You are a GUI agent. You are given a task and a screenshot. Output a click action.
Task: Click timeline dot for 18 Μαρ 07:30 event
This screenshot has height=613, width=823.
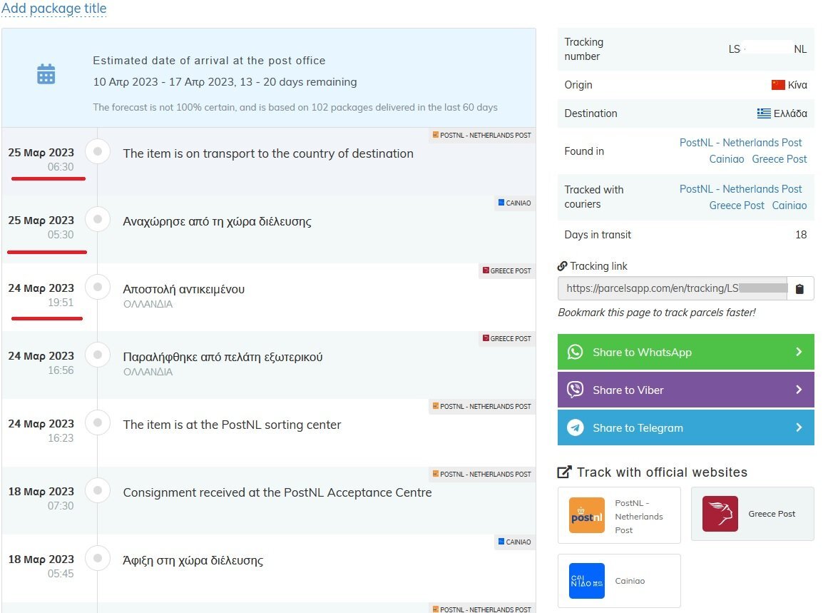tap(98, 490)
